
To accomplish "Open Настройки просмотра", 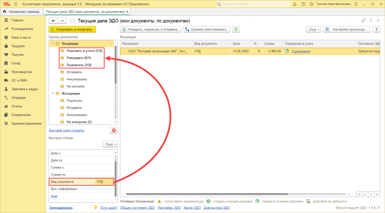I will pyautogui.click(x=347, y=29).
